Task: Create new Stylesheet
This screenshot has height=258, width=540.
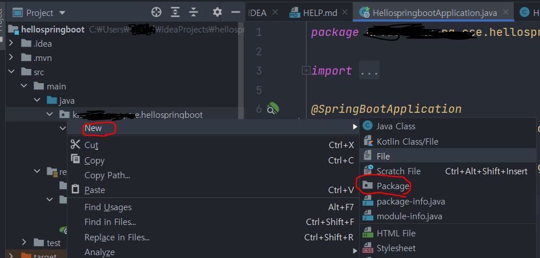Action: (448, 248)
